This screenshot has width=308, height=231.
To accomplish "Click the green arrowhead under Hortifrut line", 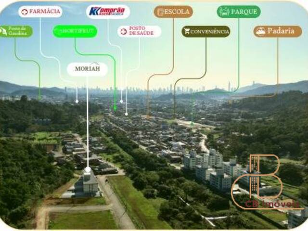I will (115, 108).
